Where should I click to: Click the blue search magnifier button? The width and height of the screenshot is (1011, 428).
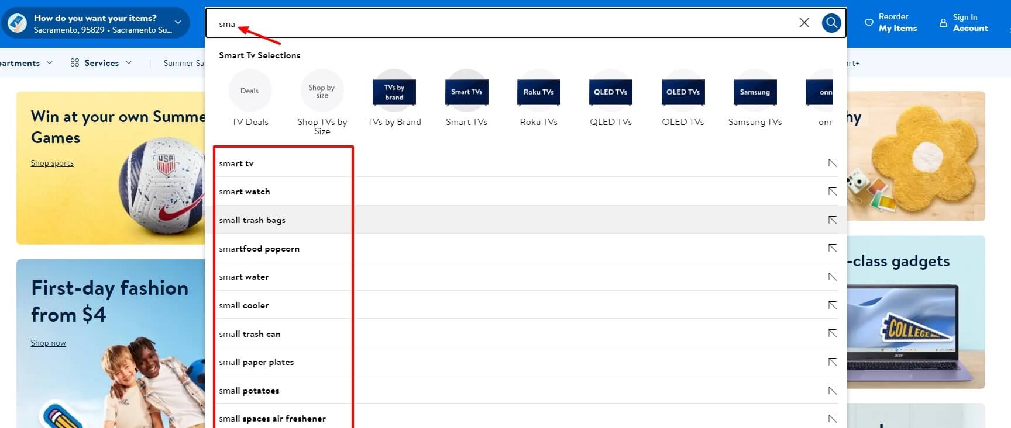pyautogui.click(x=831, y=23)
